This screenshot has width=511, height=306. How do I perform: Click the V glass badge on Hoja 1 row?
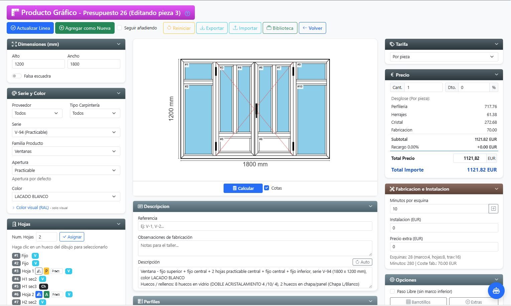pyautogui.click(x=69, y=271)
